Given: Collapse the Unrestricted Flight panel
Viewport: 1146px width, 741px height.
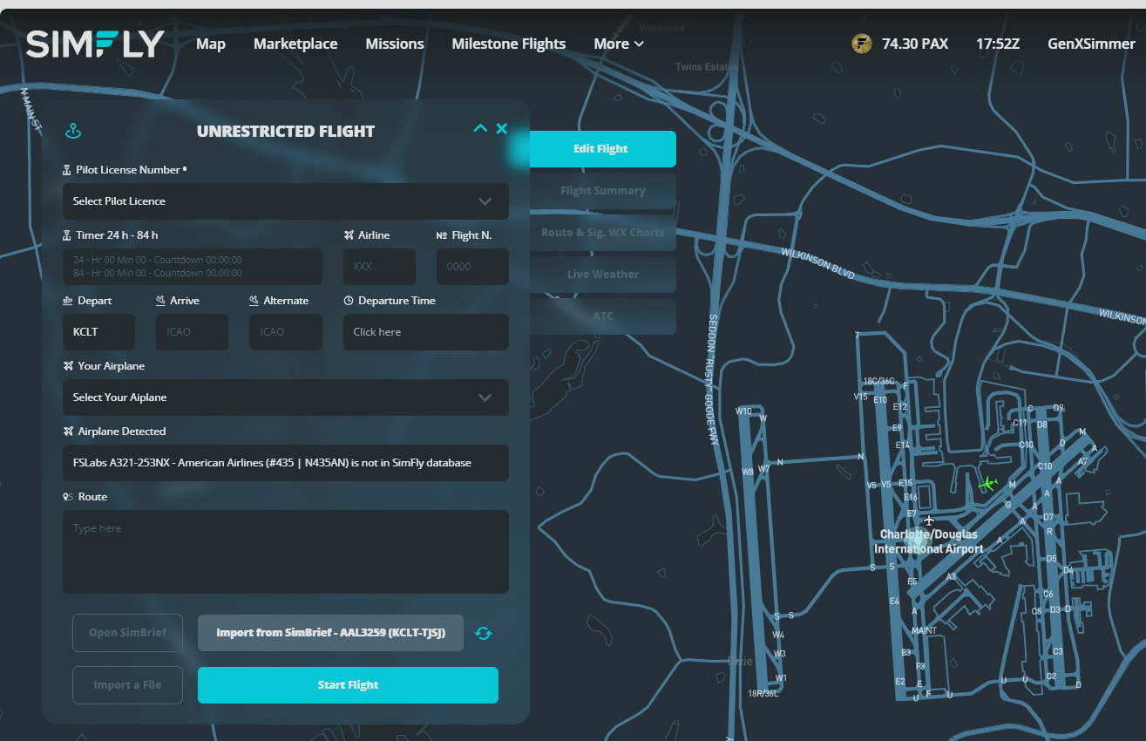Looking at the screenshot, I should [x=479, y=129].
